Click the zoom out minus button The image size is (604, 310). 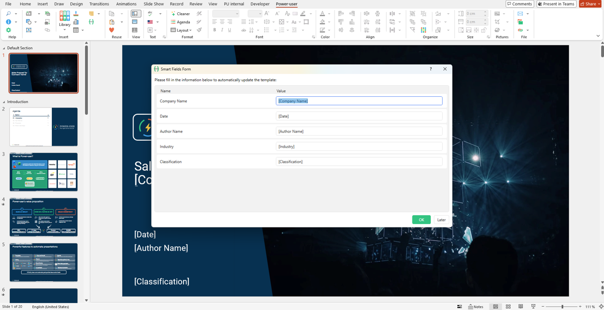(543, 307)
